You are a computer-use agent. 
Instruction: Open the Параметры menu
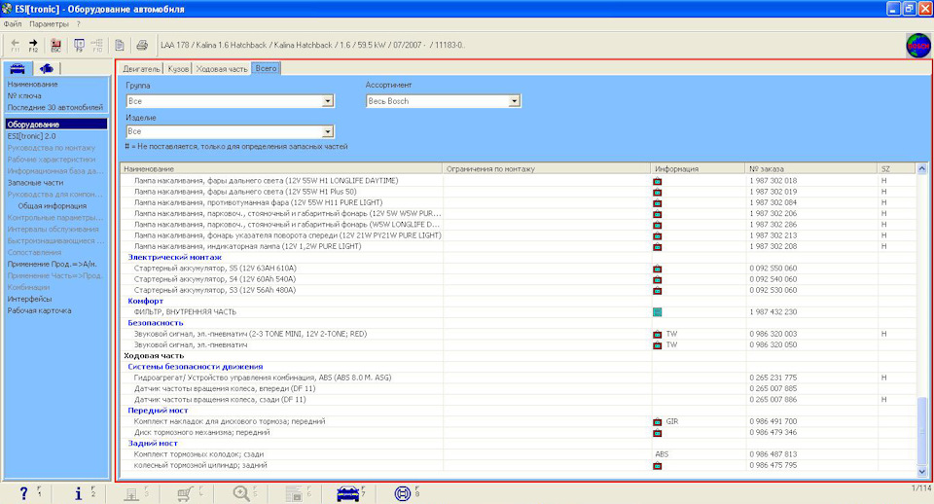tap(49, 24)
